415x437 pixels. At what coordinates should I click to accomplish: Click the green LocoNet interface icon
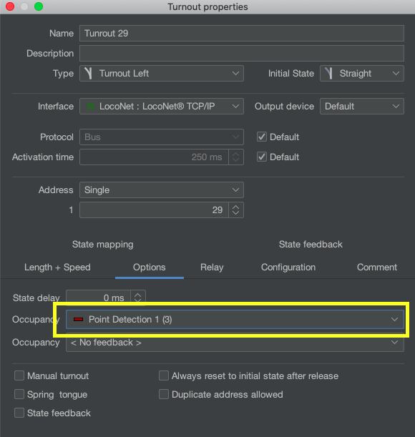pyautogui.click(x=90, y=106)
